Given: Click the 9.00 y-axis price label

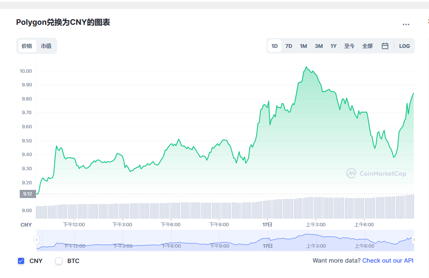Looking at the screenshot, I should (27, 210).
